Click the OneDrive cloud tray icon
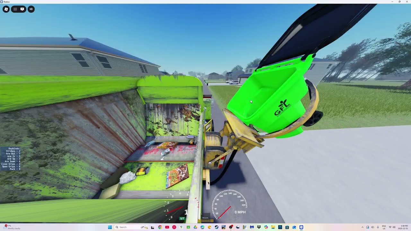Screen dimensions: 411x231 (373, 227)
